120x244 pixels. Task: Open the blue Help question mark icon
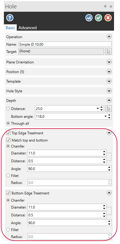10,18
